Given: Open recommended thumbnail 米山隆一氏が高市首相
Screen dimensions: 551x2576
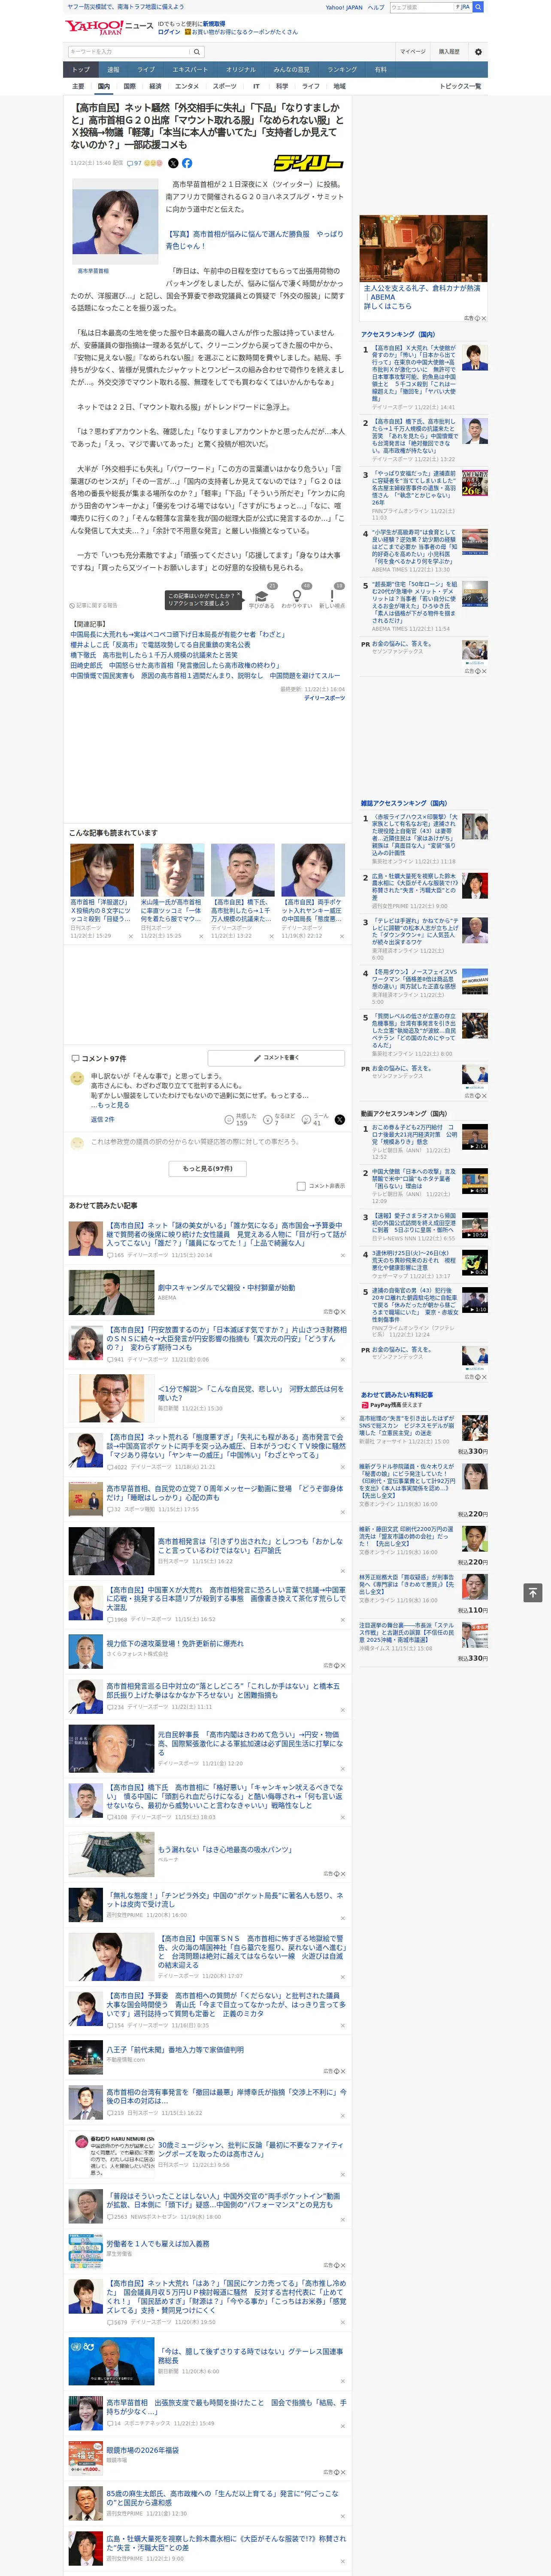Looking at the screenshot, I should (172, 870).
